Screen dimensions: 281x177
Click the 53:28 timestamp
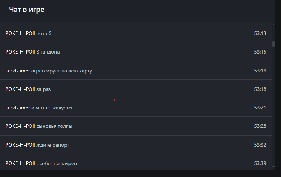click(x=260, y=126)
